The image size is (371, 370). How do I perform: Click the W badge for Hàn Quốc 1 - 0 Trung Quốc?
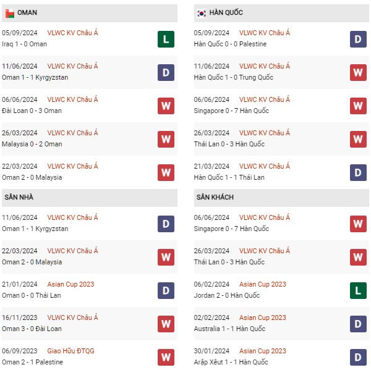[x=359, y=72]
